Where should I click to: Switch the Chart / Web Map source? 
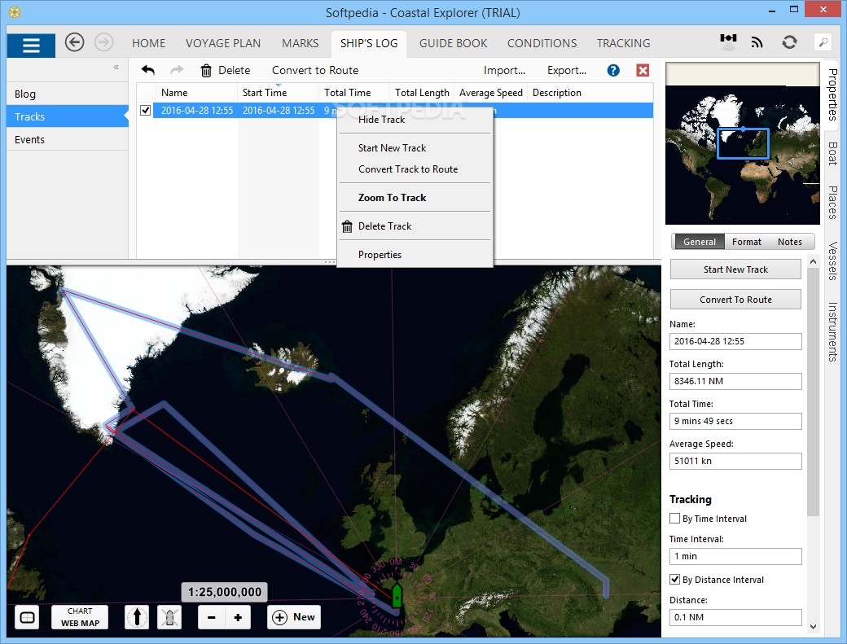(x=80, y=617)
